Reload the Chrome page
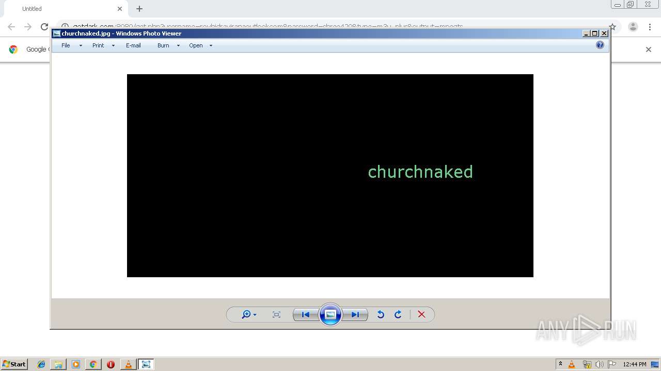 pos(44,27)
